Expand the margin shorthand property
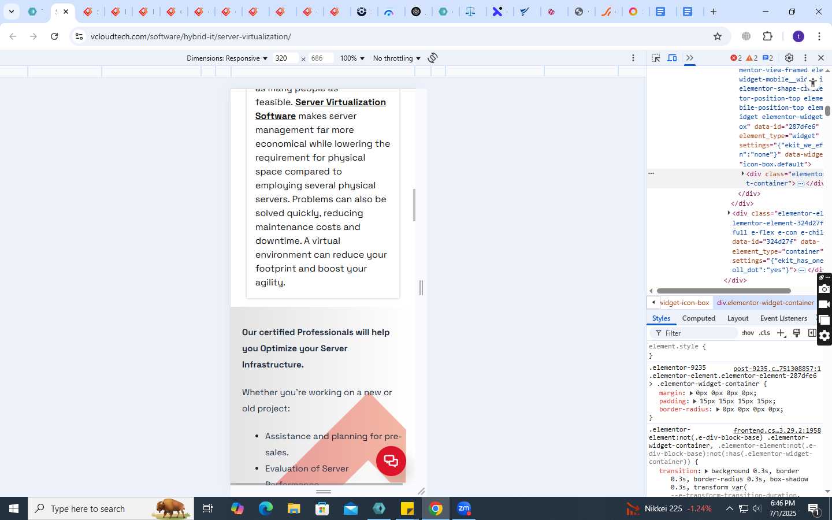832x520 pixels. [692, 393]
